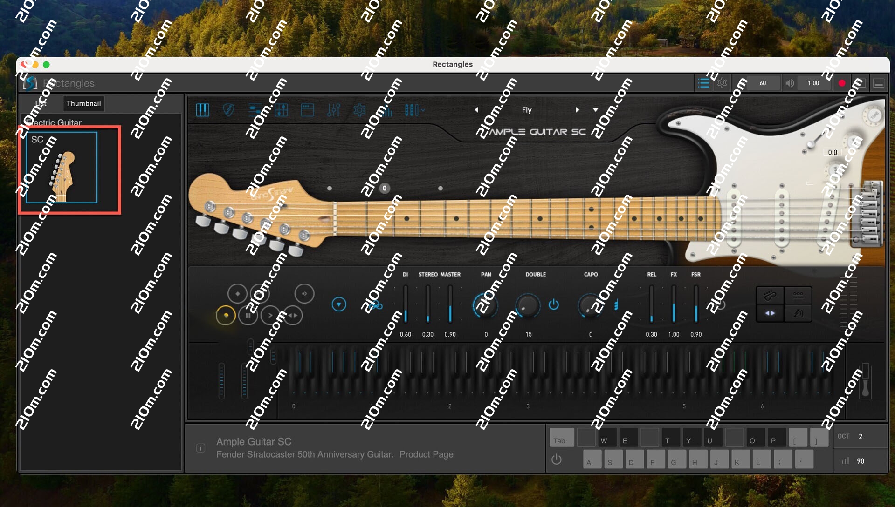Go to previous preset before Fly
This screenshot has width=895, height=507.
pyautogui.click(x=476, y=110)
